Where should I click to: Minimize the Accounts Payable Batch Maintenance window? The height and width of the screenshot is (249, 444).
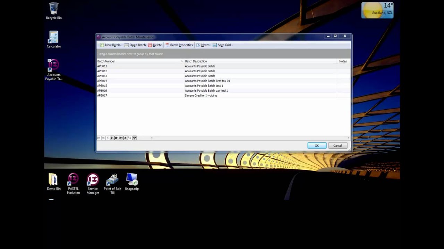coord(328,36)
